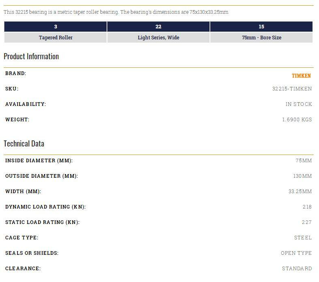
Task: Click the header cell labeled 15
Action: coord(261,27)
